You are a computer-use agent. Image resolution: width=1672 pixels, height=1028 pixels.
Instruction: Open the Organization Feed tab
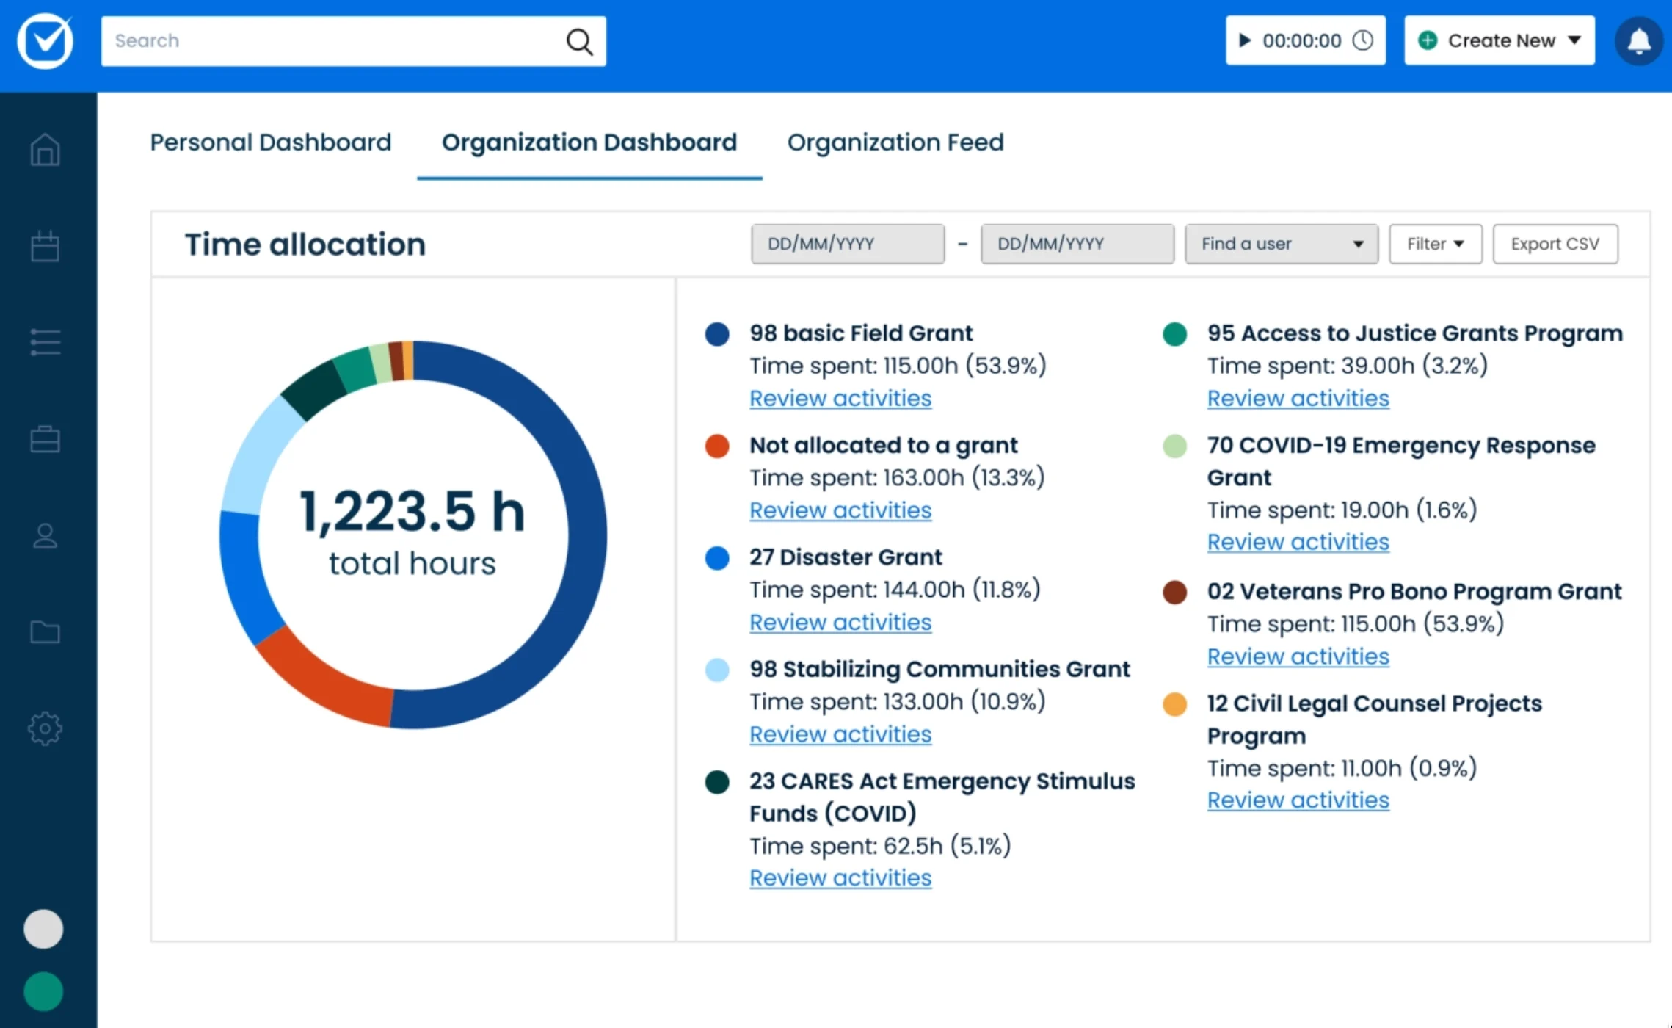(x=895, y=142)
